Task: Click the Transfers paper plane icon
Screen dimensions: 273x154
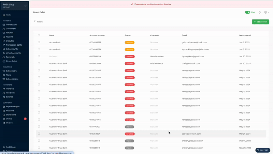Action: pyautogui.click(x=4, y=89)
